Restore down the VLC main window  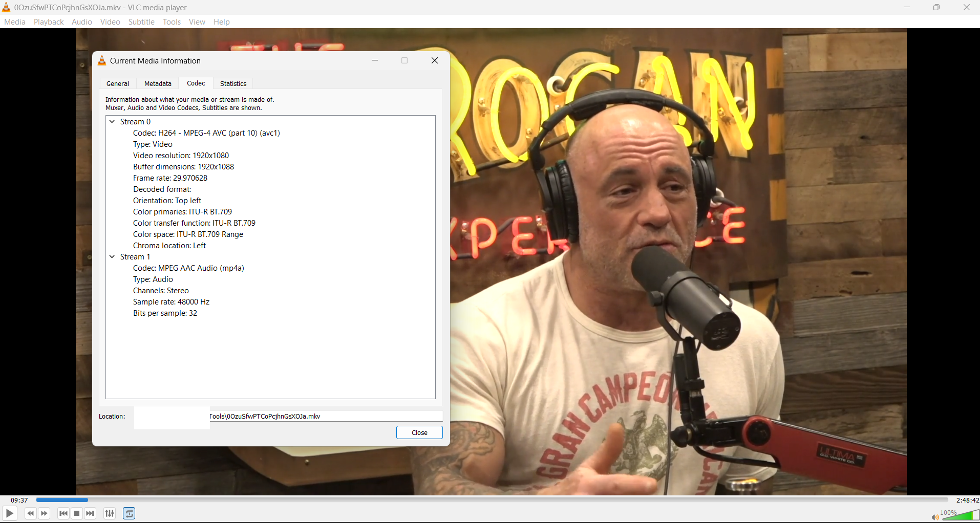click(x=936, y=7)
